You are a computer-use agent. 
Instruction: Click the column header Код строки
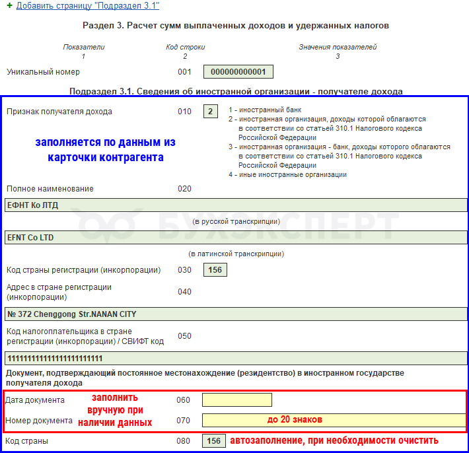[185, 47]
